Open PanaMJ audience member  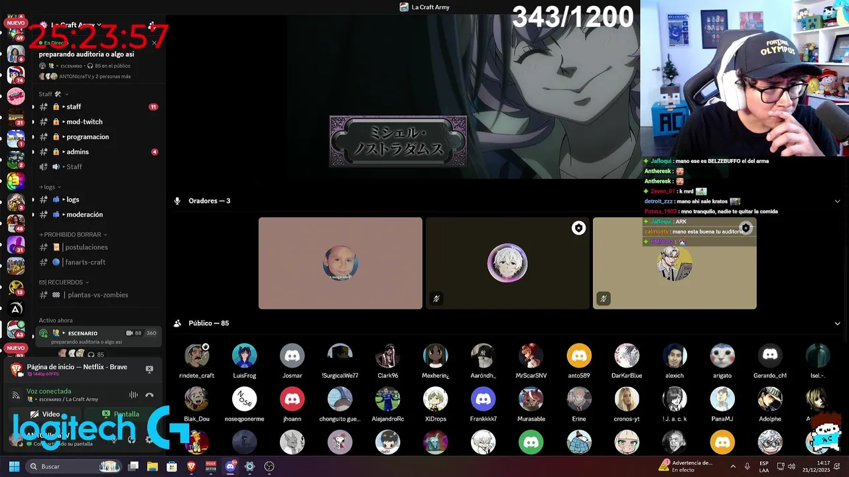[x=722, y=405]
